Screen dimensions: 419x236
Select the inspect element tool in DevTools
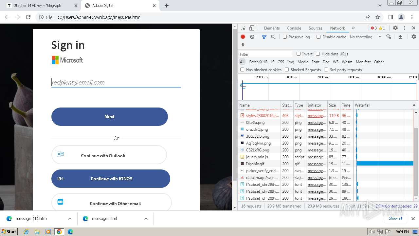[x=243, y=28]
